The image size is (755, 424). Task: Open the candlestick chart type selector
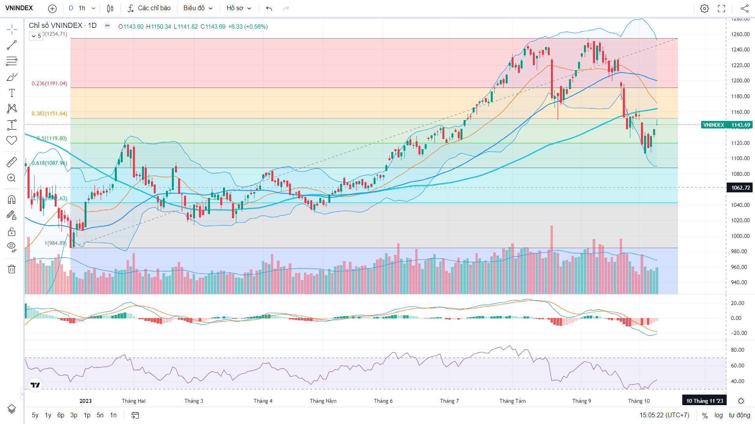[110, 8]
